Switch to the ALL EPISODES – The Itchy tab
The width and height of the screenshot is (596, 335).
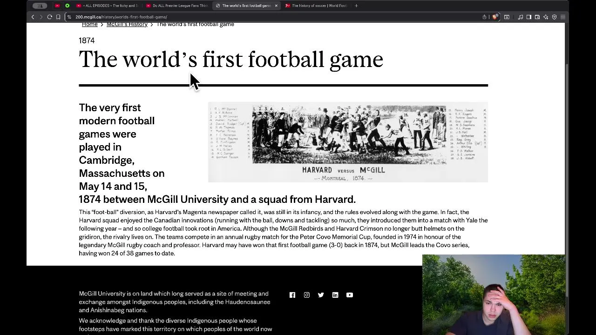(x=107, y=6)
